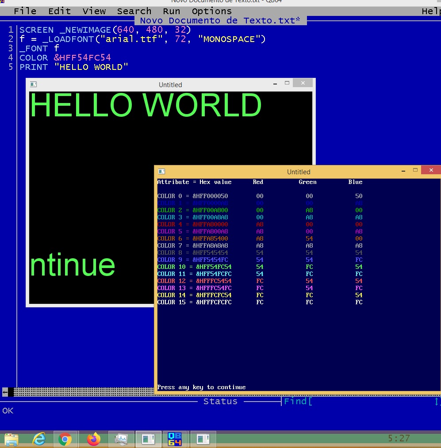Open File Explorer from the taskbar

point(12,439)
